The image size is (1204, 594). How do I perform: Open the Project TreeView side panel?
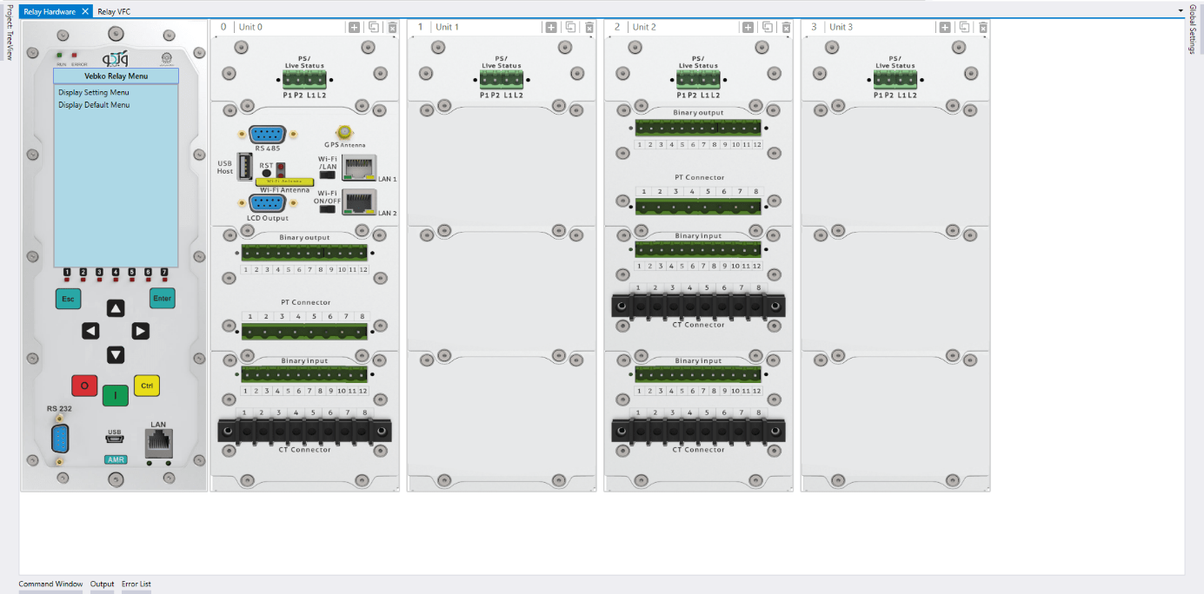coord(10,34)
